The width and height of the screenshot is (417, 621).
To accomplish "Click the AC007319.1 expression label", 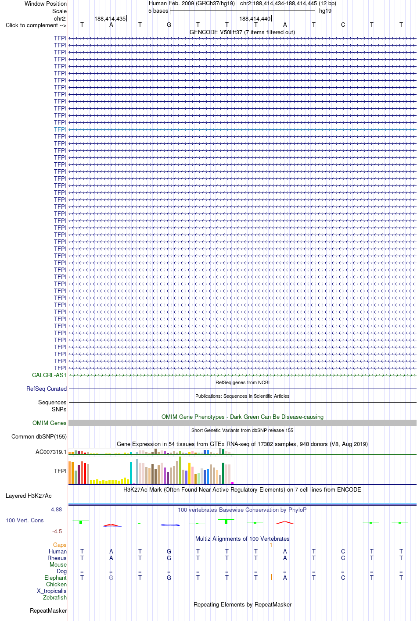I will (x=51, y=452).
